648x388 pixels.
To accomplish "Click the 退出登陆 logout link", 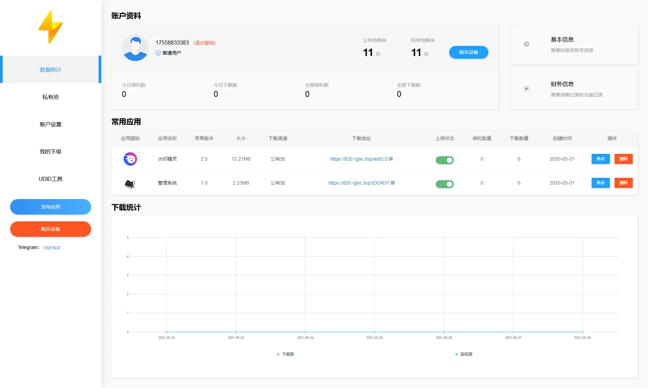I will coord(205,43).
